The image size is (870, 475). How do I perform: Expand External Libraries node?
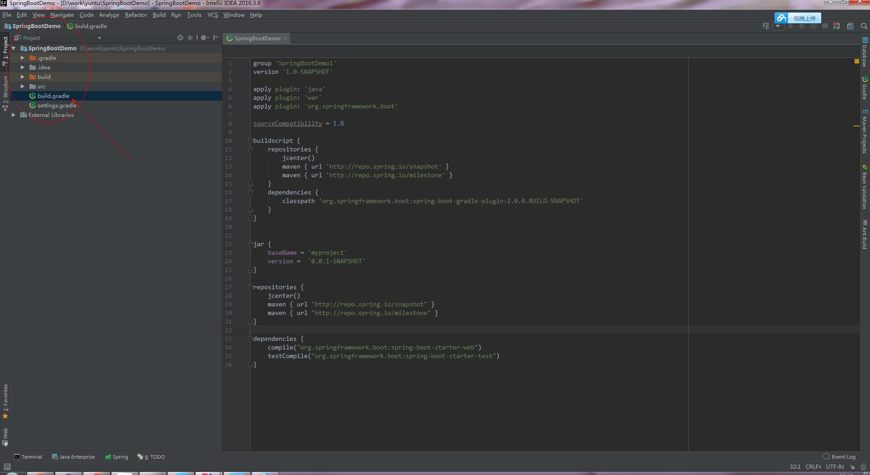tap(14, 115)
